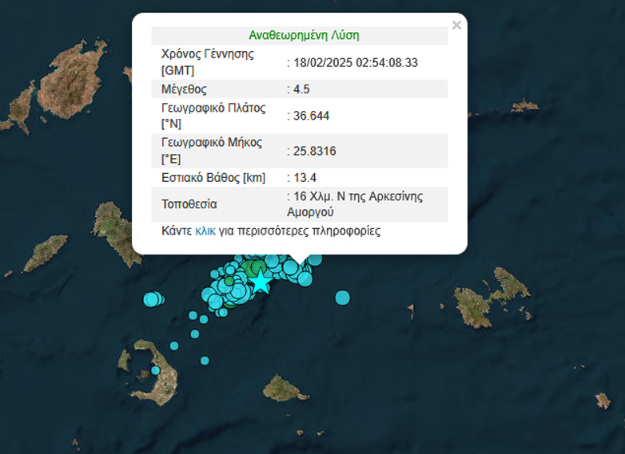Click the location text 'Αρκεσίνης Αμοργού'

[354, 204]
